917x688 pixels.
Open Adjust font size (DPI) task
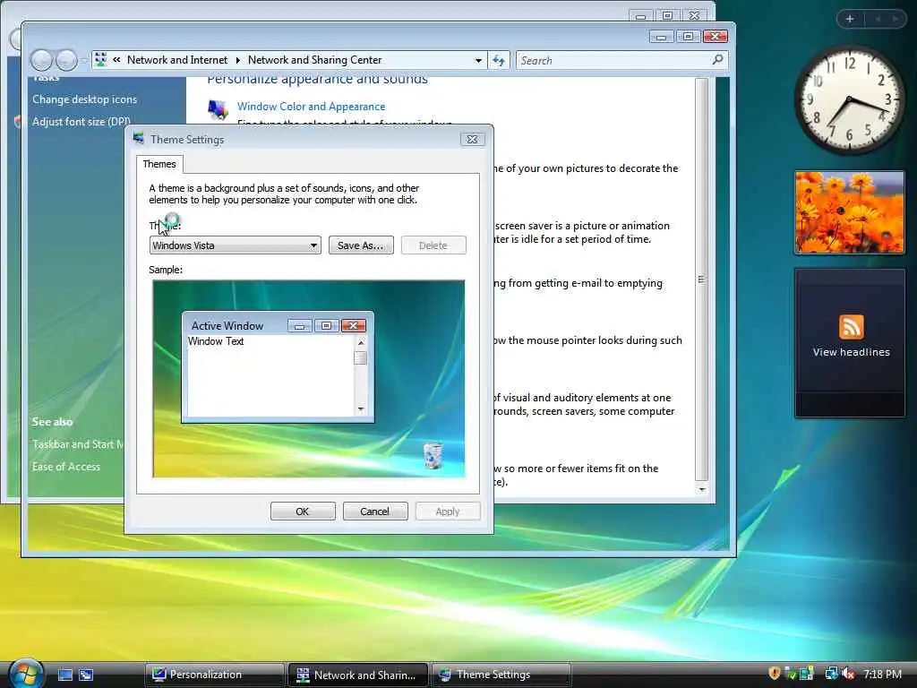pyautogui.click(x=81, y=122)
